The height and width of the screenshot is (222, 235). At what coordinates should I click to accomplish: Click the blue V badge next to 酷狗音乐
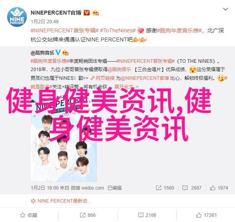pos(58,53)
